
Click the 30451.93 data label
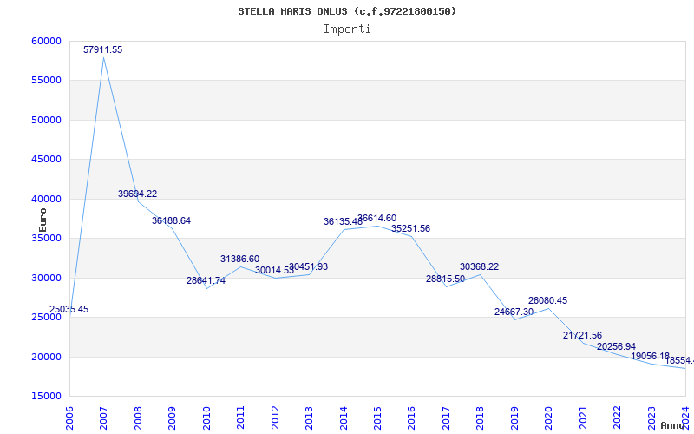point(309,267)
